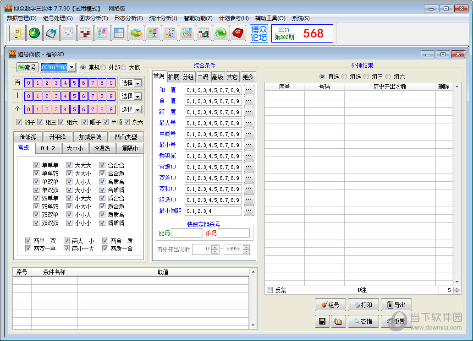The image size is (473, 341).
Task: Open the ellipsis button for 最大号 row
Action: 248,123
